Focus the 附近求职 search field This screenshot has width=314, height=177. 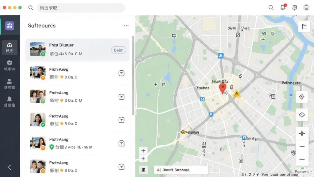(81, 8)
